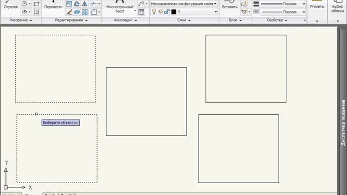The height and width of the screenshot is (195, 347).
Task: Click the Table icon in Аннотации
Action: (x=141, y=12)
